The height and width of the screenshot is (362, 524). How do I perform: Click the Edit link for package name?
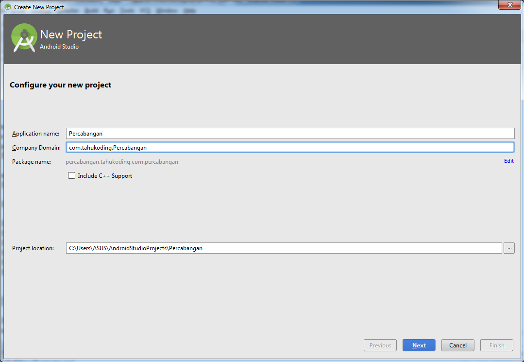point(508,161)
